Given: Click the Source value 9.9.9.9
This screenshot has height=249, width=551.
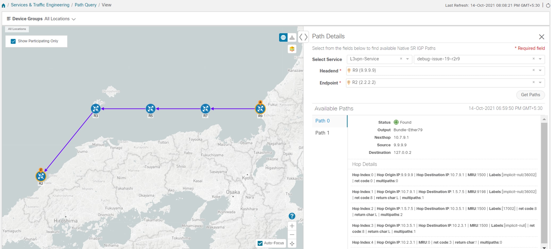Looking at the screenshot, I should tap(400, 145).
